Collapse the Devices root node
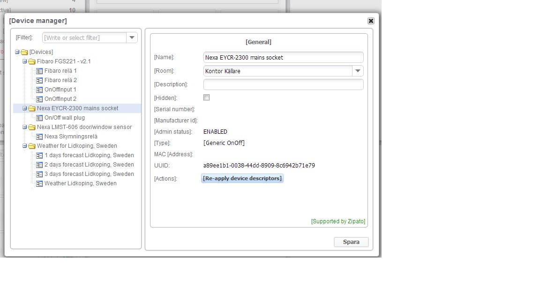 tap(17, 52)
